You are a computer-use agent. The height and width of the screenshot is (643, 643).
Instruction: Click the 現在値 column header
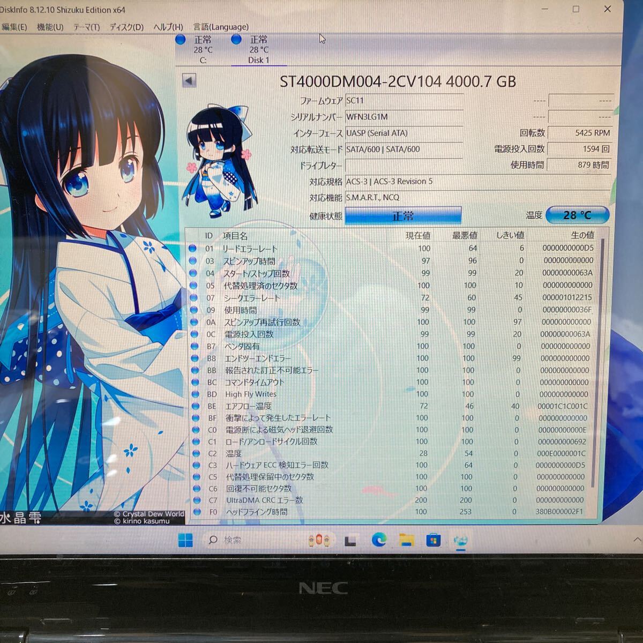point(418,235)
